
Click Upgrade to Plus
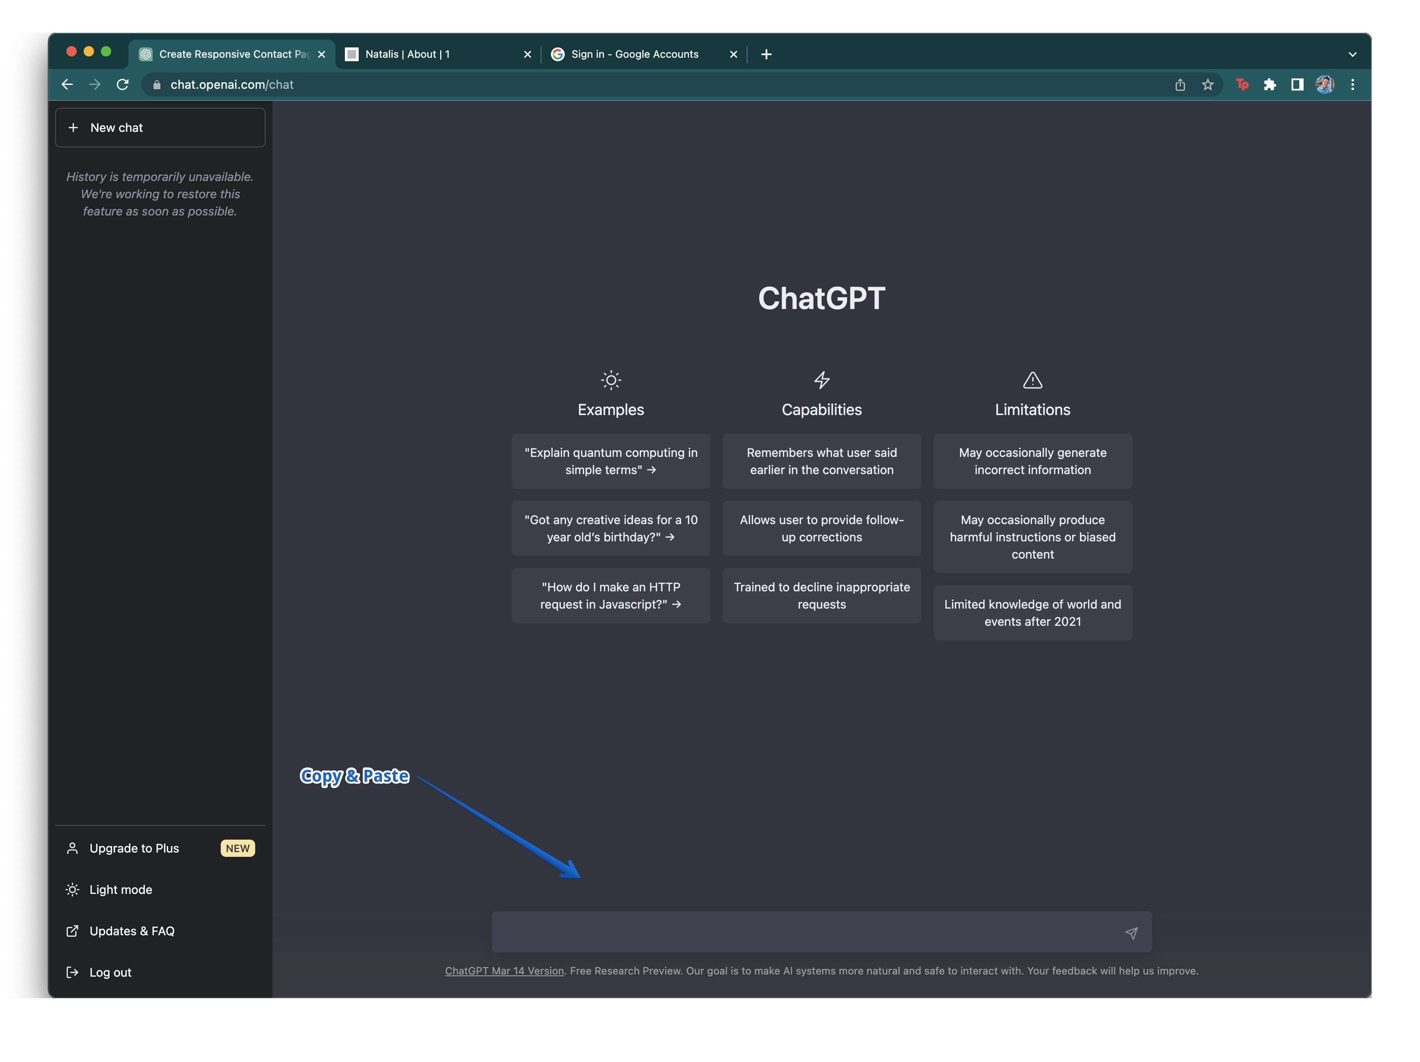click(160, 848)
